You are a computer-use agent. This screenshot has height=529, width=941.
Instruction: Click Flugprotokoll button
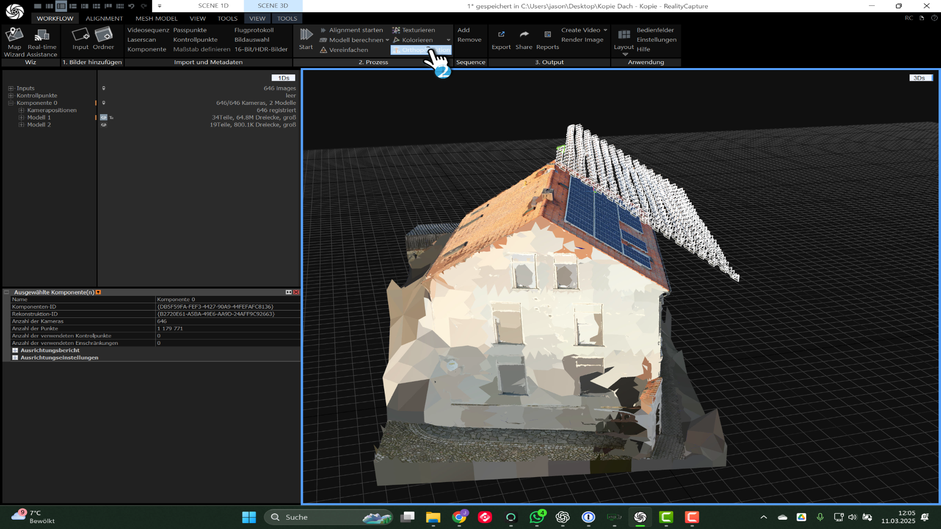click(254, 30)
